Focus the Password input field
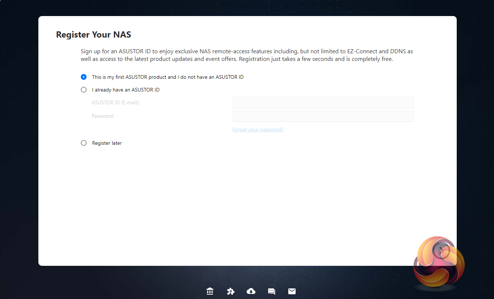The height and width of the screenshot is (299, 494). (x=323, y=116)
